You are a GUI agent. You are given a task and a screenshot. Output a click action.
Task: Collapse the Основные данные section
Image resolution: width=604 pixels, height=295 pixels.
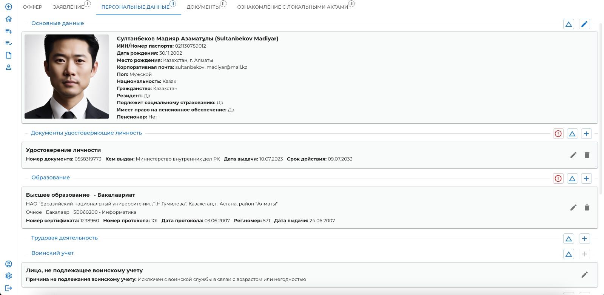point(569,24)
